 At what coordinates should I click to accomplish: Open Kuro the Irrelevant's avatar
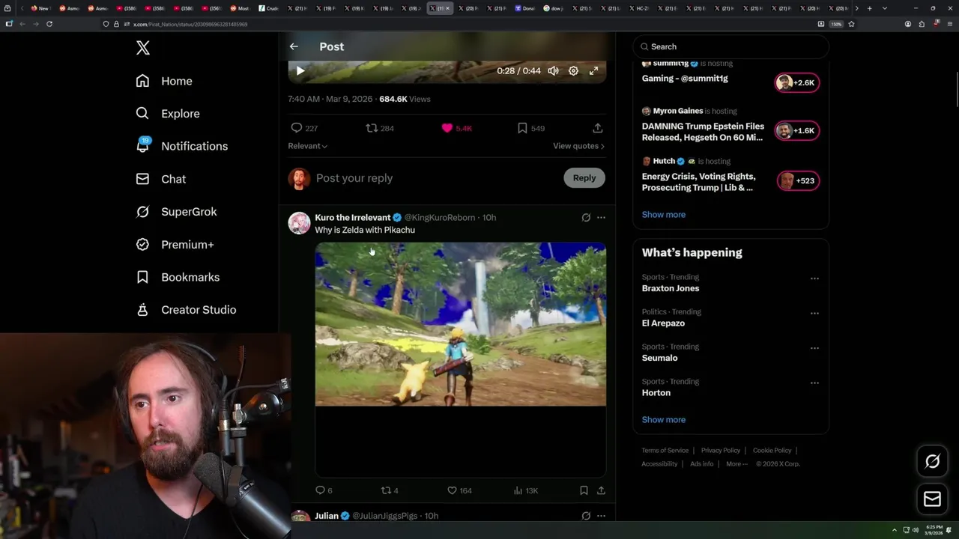tap(299, 223)
